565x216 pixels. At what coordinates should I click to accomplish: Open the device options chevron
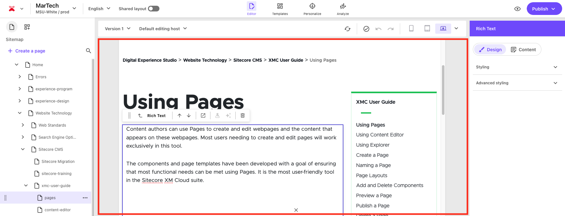(x=456, y=28)
